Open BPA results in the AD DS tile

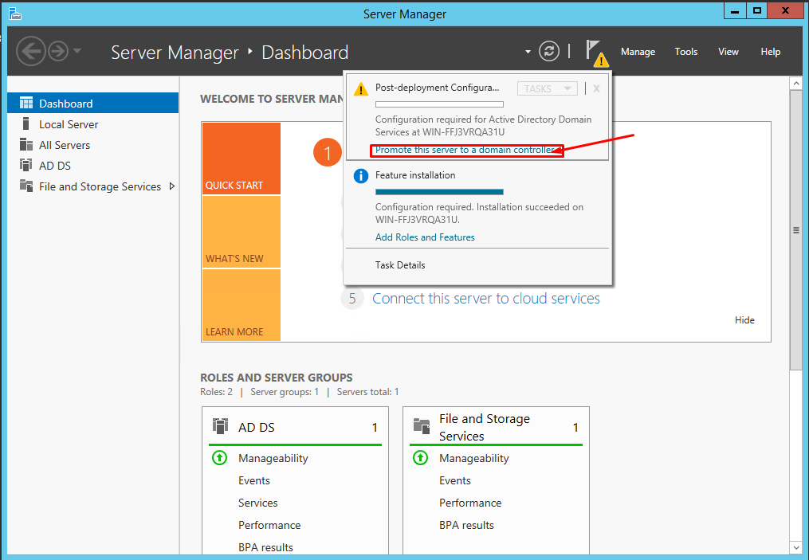click(x=265, y=547)
